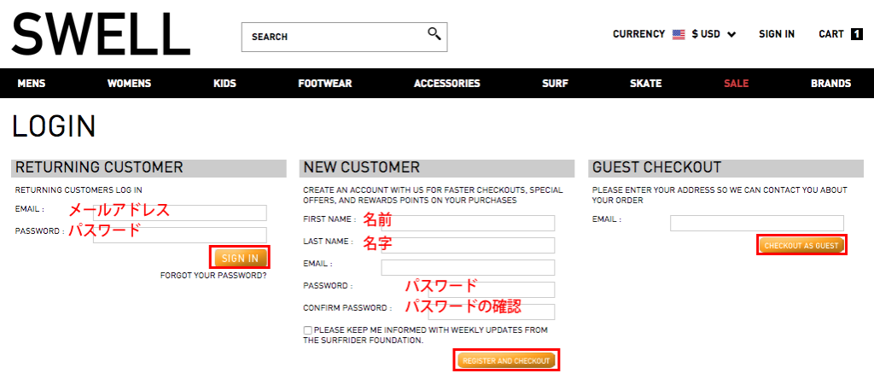Open the Forgot Your Password link
Image resolution: width=874 pixels, height=379 pixels.
213,276
